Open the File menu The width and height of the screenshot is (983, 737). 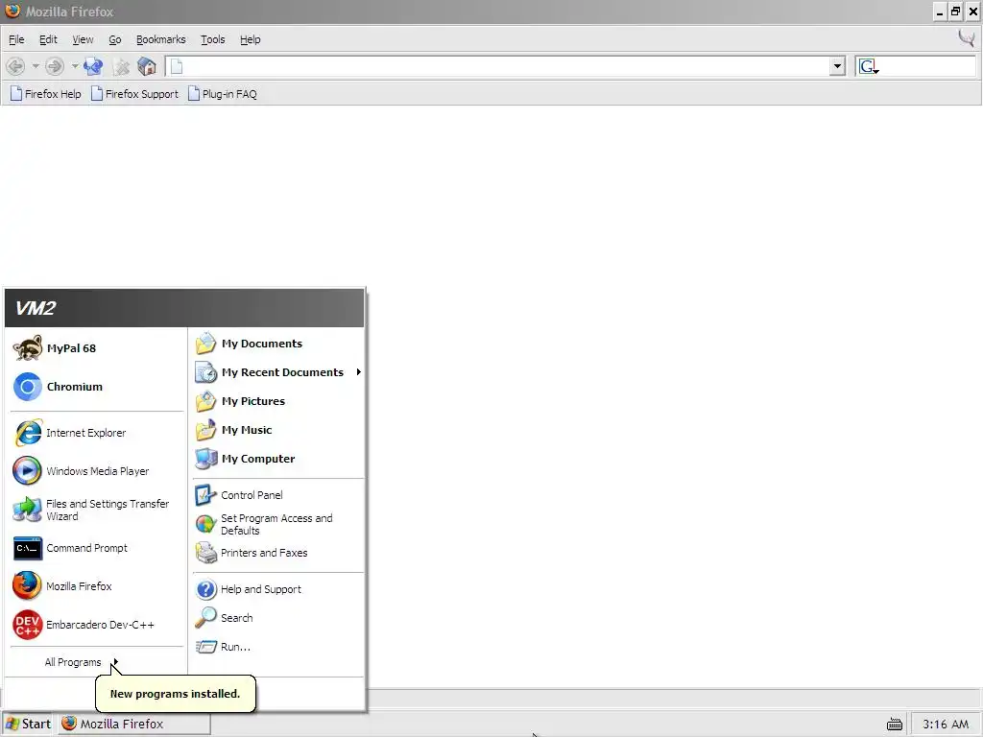16,39
